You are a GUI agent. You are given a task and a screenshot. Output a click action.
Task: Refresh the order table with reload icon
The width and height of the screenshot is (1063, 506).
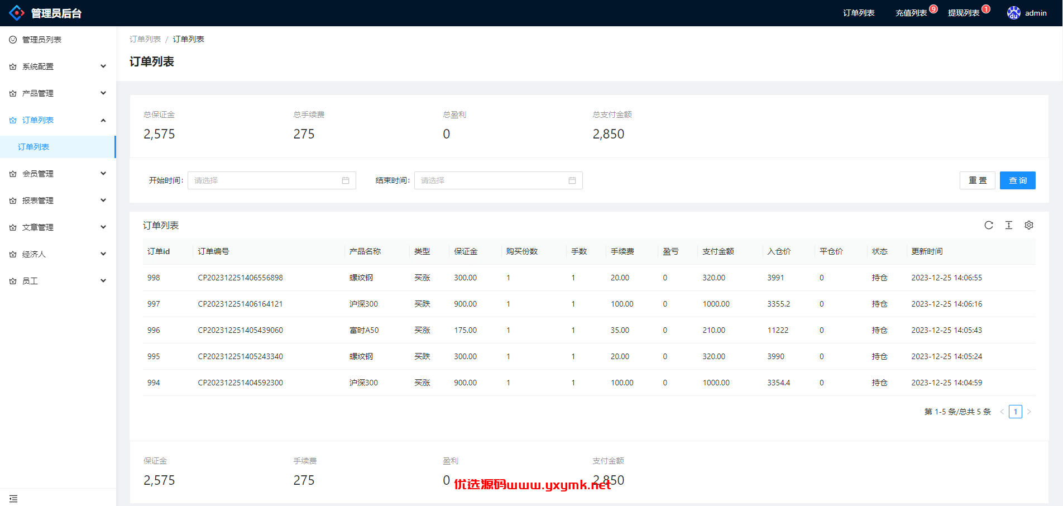(989, 225)
